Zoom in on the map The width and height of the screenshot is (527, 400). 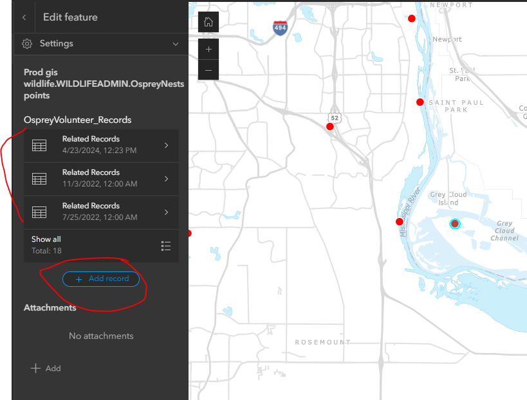tap(208, 48)
